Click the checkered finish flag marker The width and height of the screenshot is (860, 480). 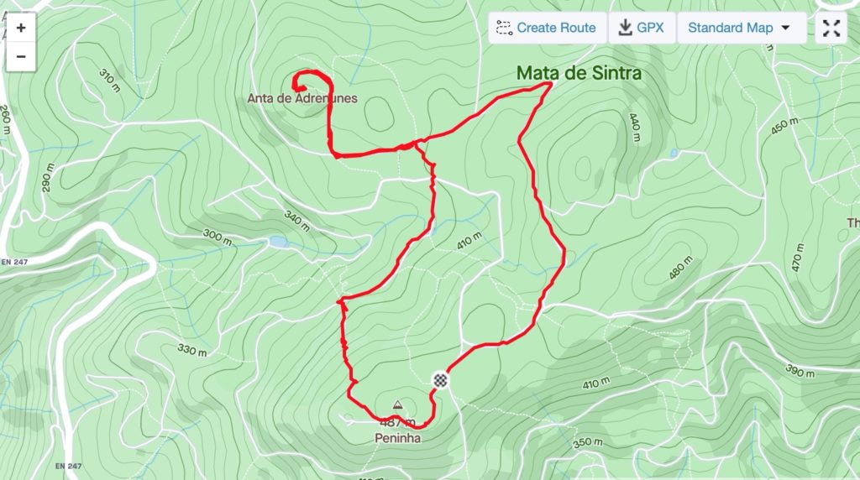pos(440,380)
